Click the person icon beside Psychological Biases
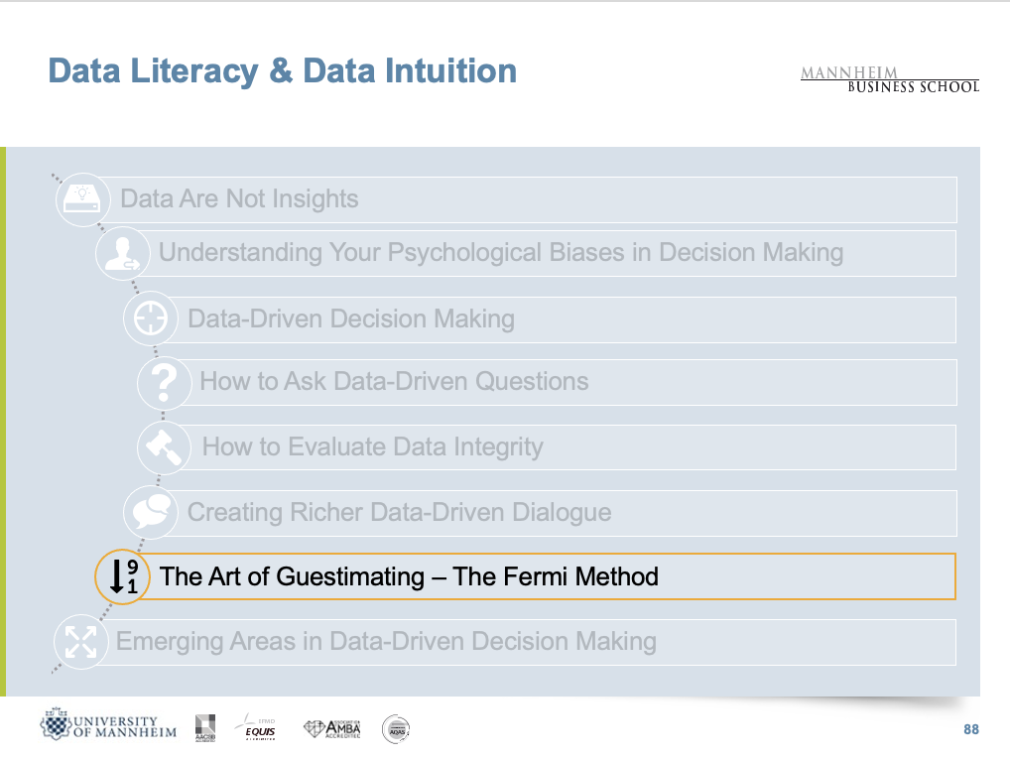 point(123,254)
